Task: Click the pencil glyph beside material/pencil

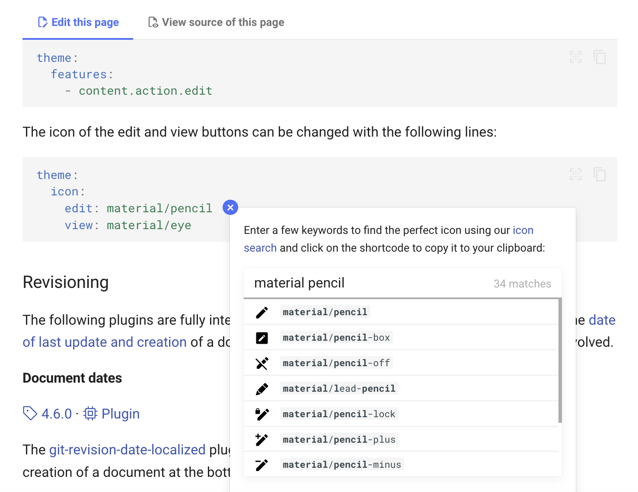Action: pyautogui.click(x=262, y=312)
